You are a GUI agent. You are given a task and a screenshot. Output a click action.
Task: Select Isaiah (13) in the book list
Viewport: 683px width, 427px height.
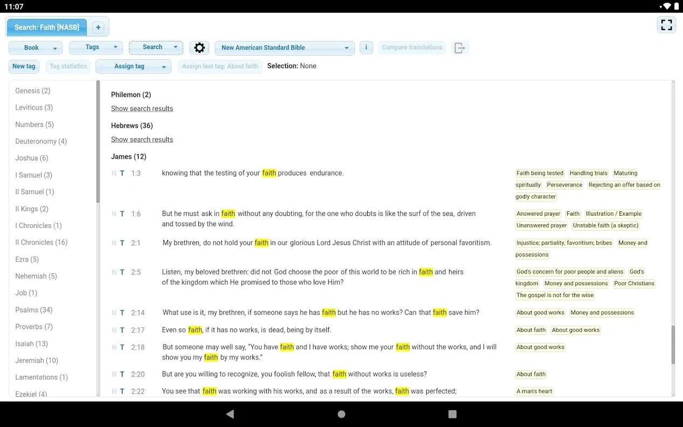(32, 343)
